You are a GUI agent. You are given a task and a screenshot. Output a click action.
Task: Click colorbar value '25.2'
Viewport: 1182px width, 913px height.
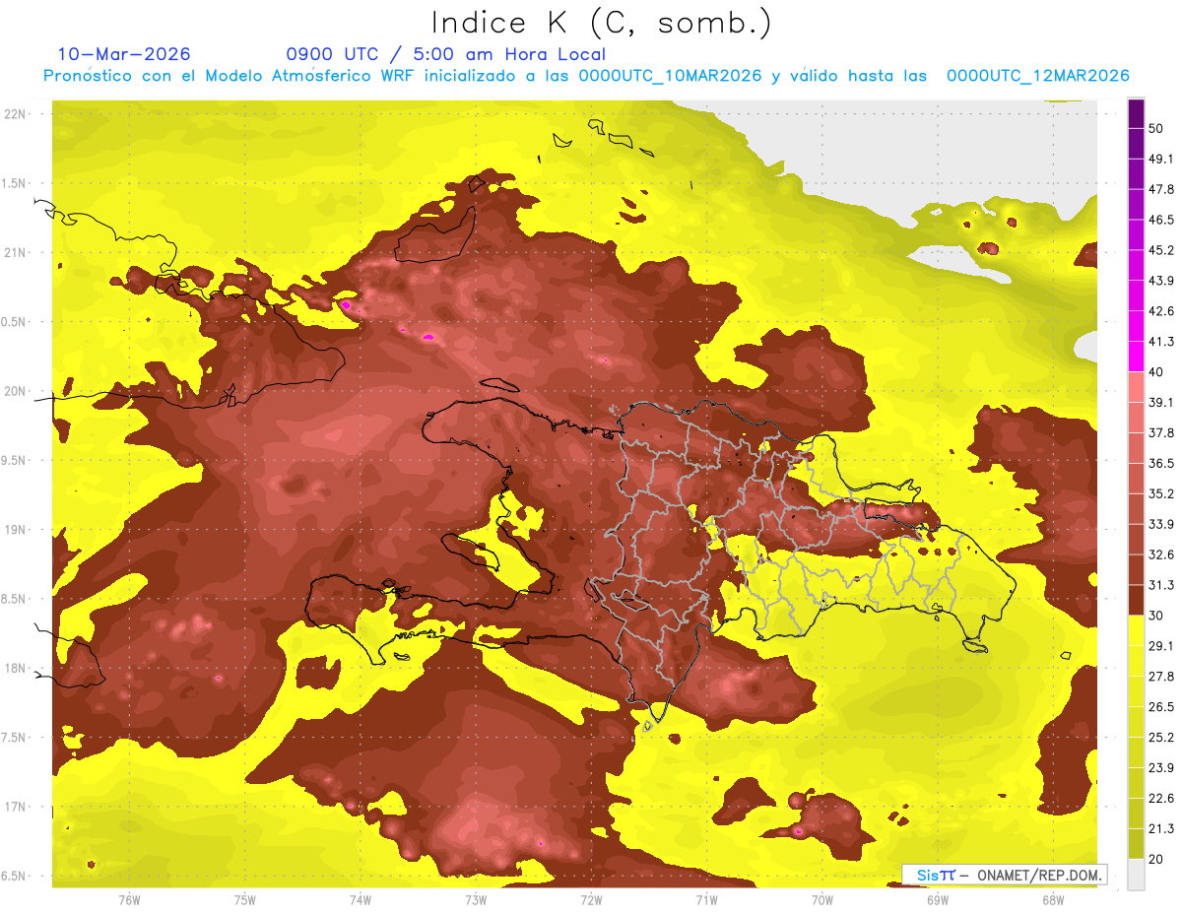coord(1162,738)
